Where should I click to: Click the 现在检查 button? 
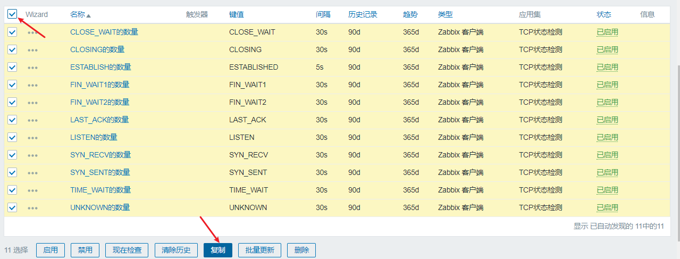(x=127, y=250)
